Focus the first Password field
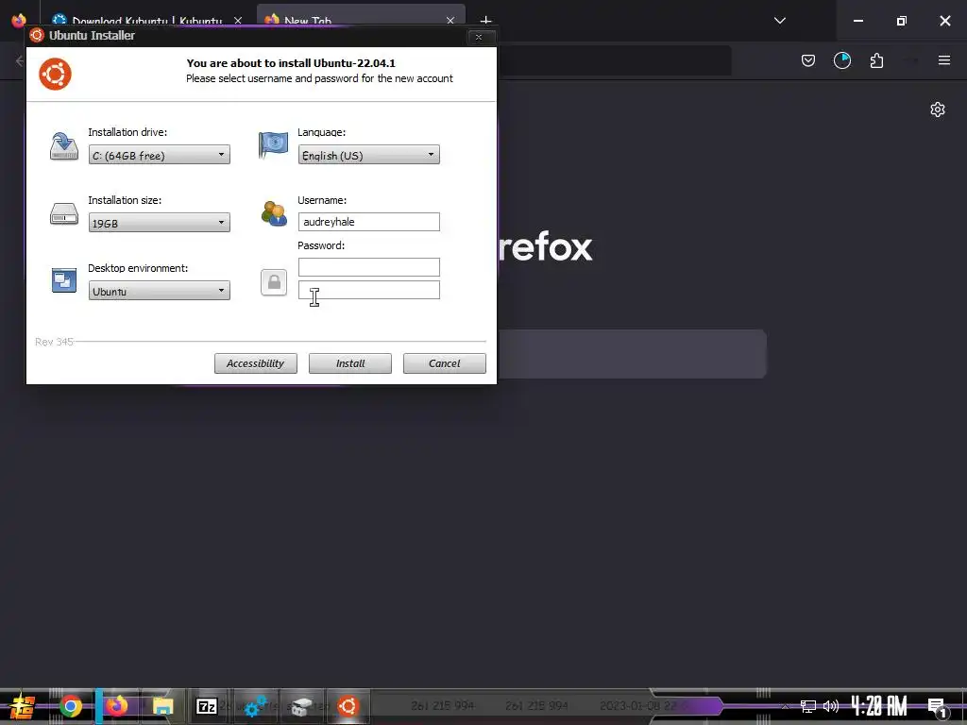The width and height of the screenshot is (967, 725). point(369,267)
